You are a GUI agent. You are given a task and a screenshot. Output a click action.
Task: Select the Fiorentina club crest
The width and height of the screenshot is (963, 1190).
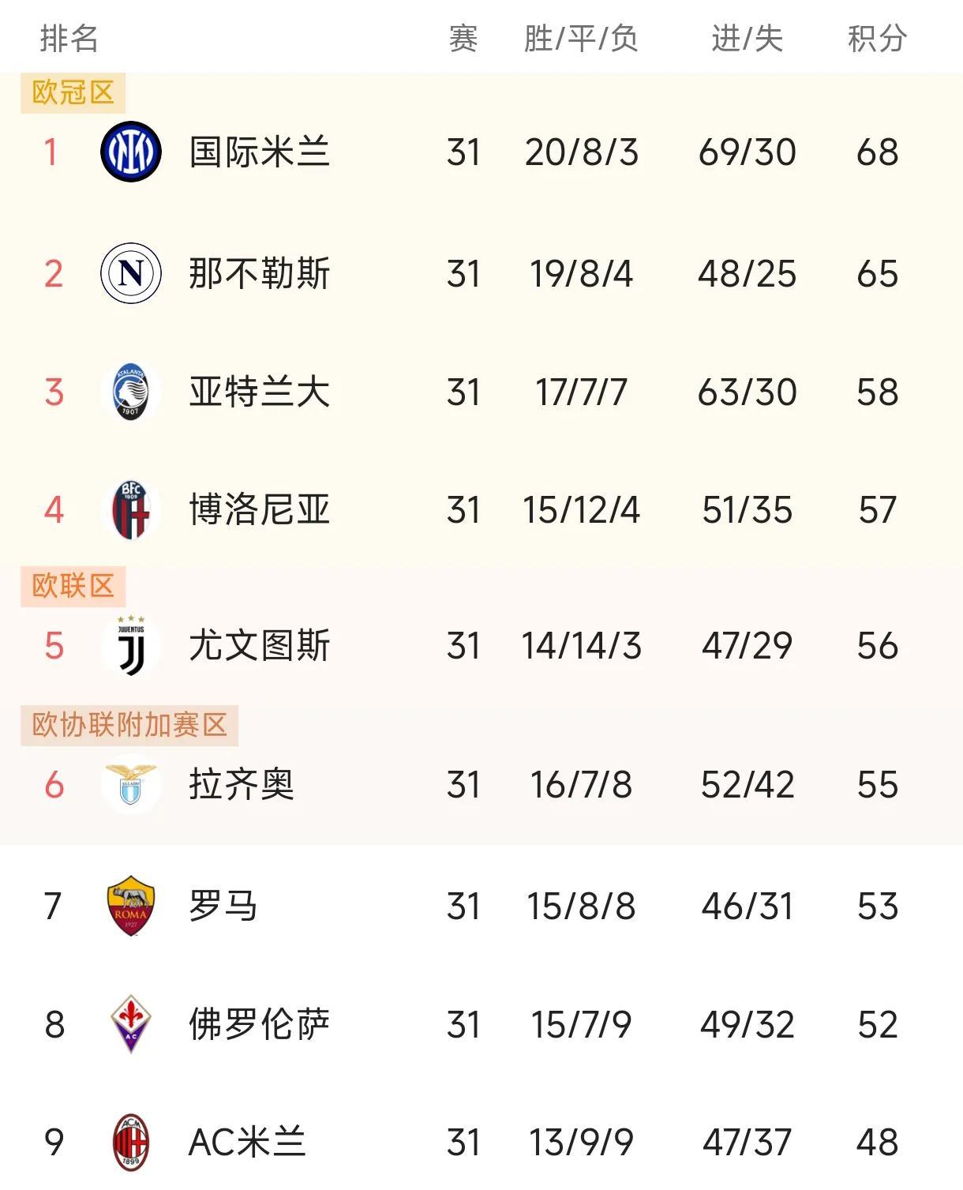pos(131,1023)
